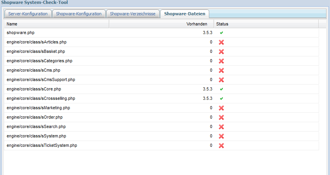Click Vorhanden value 0 for sCategories.php

tap(211, 61)
